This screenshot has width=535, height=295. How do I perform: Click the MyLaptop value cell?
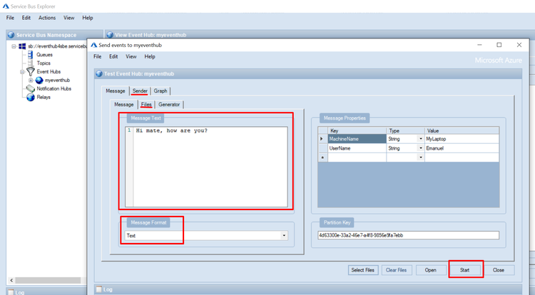462,139
